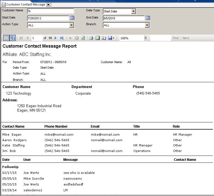Click Affiliate: ABC Staffing Inc. text

click(x=27, y=54)
